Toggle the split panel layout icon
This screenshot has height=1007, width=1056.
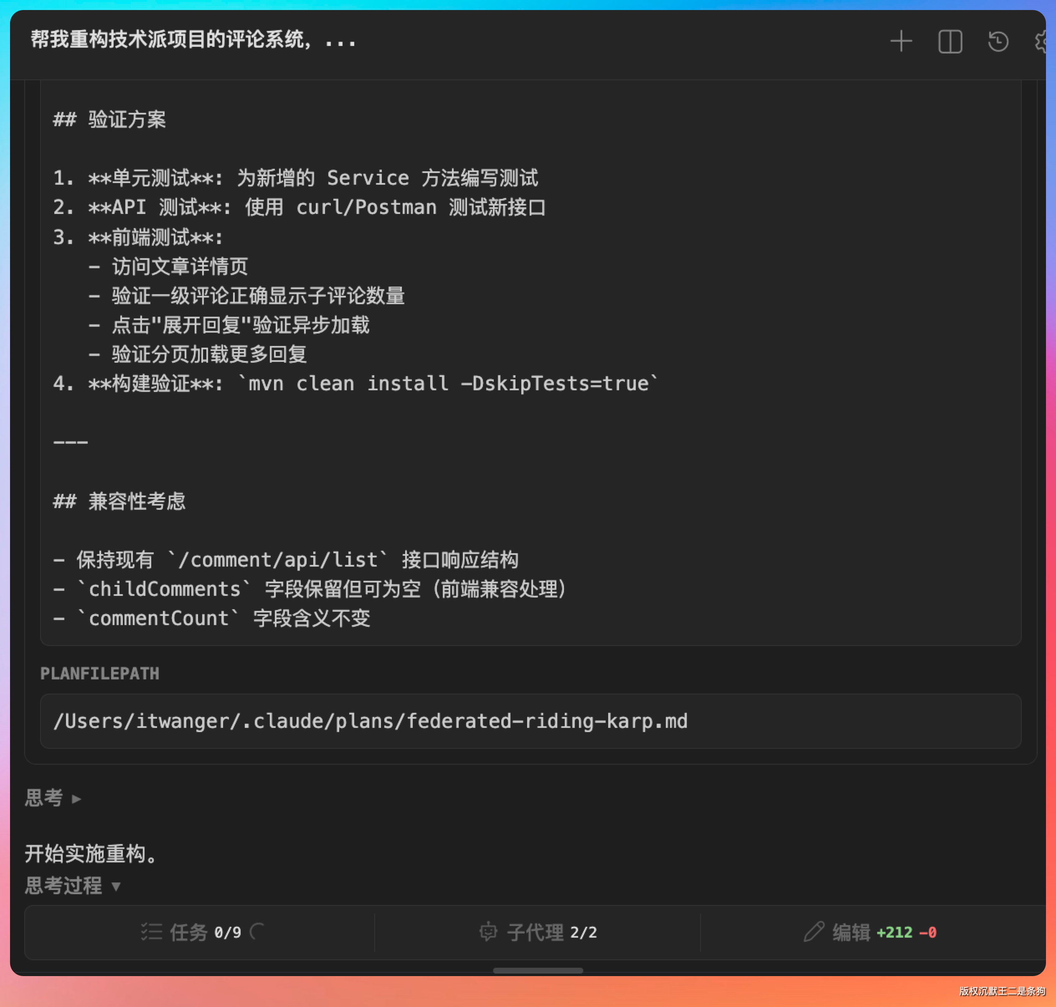(x=950, y=41)
